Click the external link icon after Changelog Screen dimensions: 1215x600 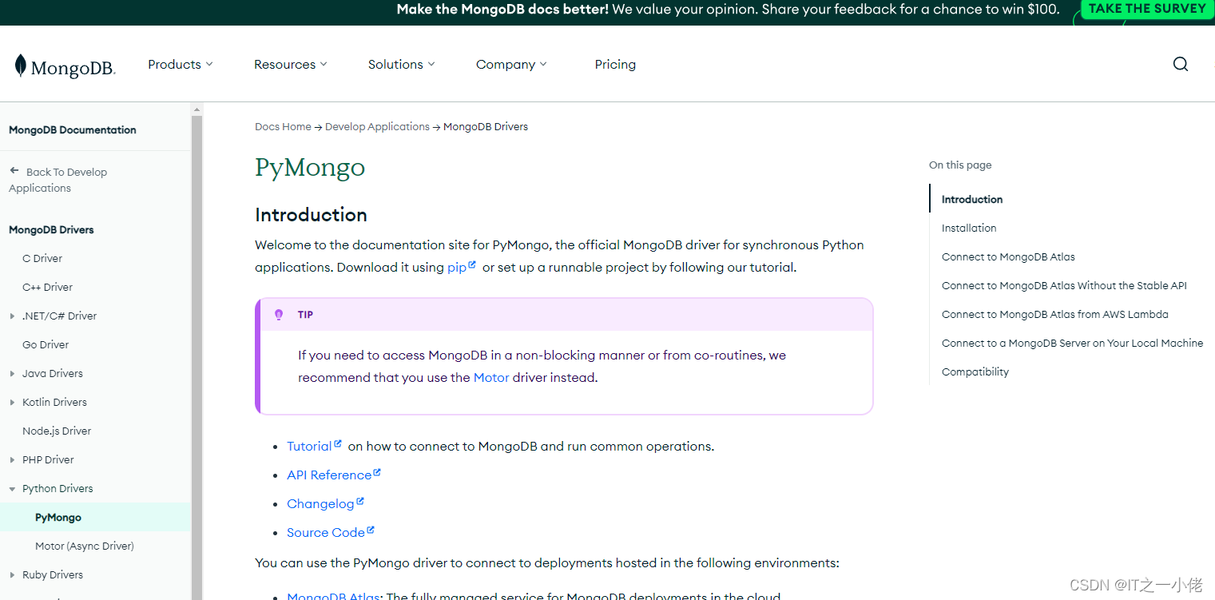click(360, 501)
